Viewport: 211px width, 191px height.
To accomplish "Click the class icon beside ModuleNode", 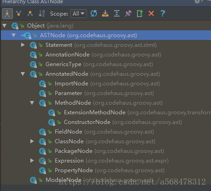I will coord(33,180).
